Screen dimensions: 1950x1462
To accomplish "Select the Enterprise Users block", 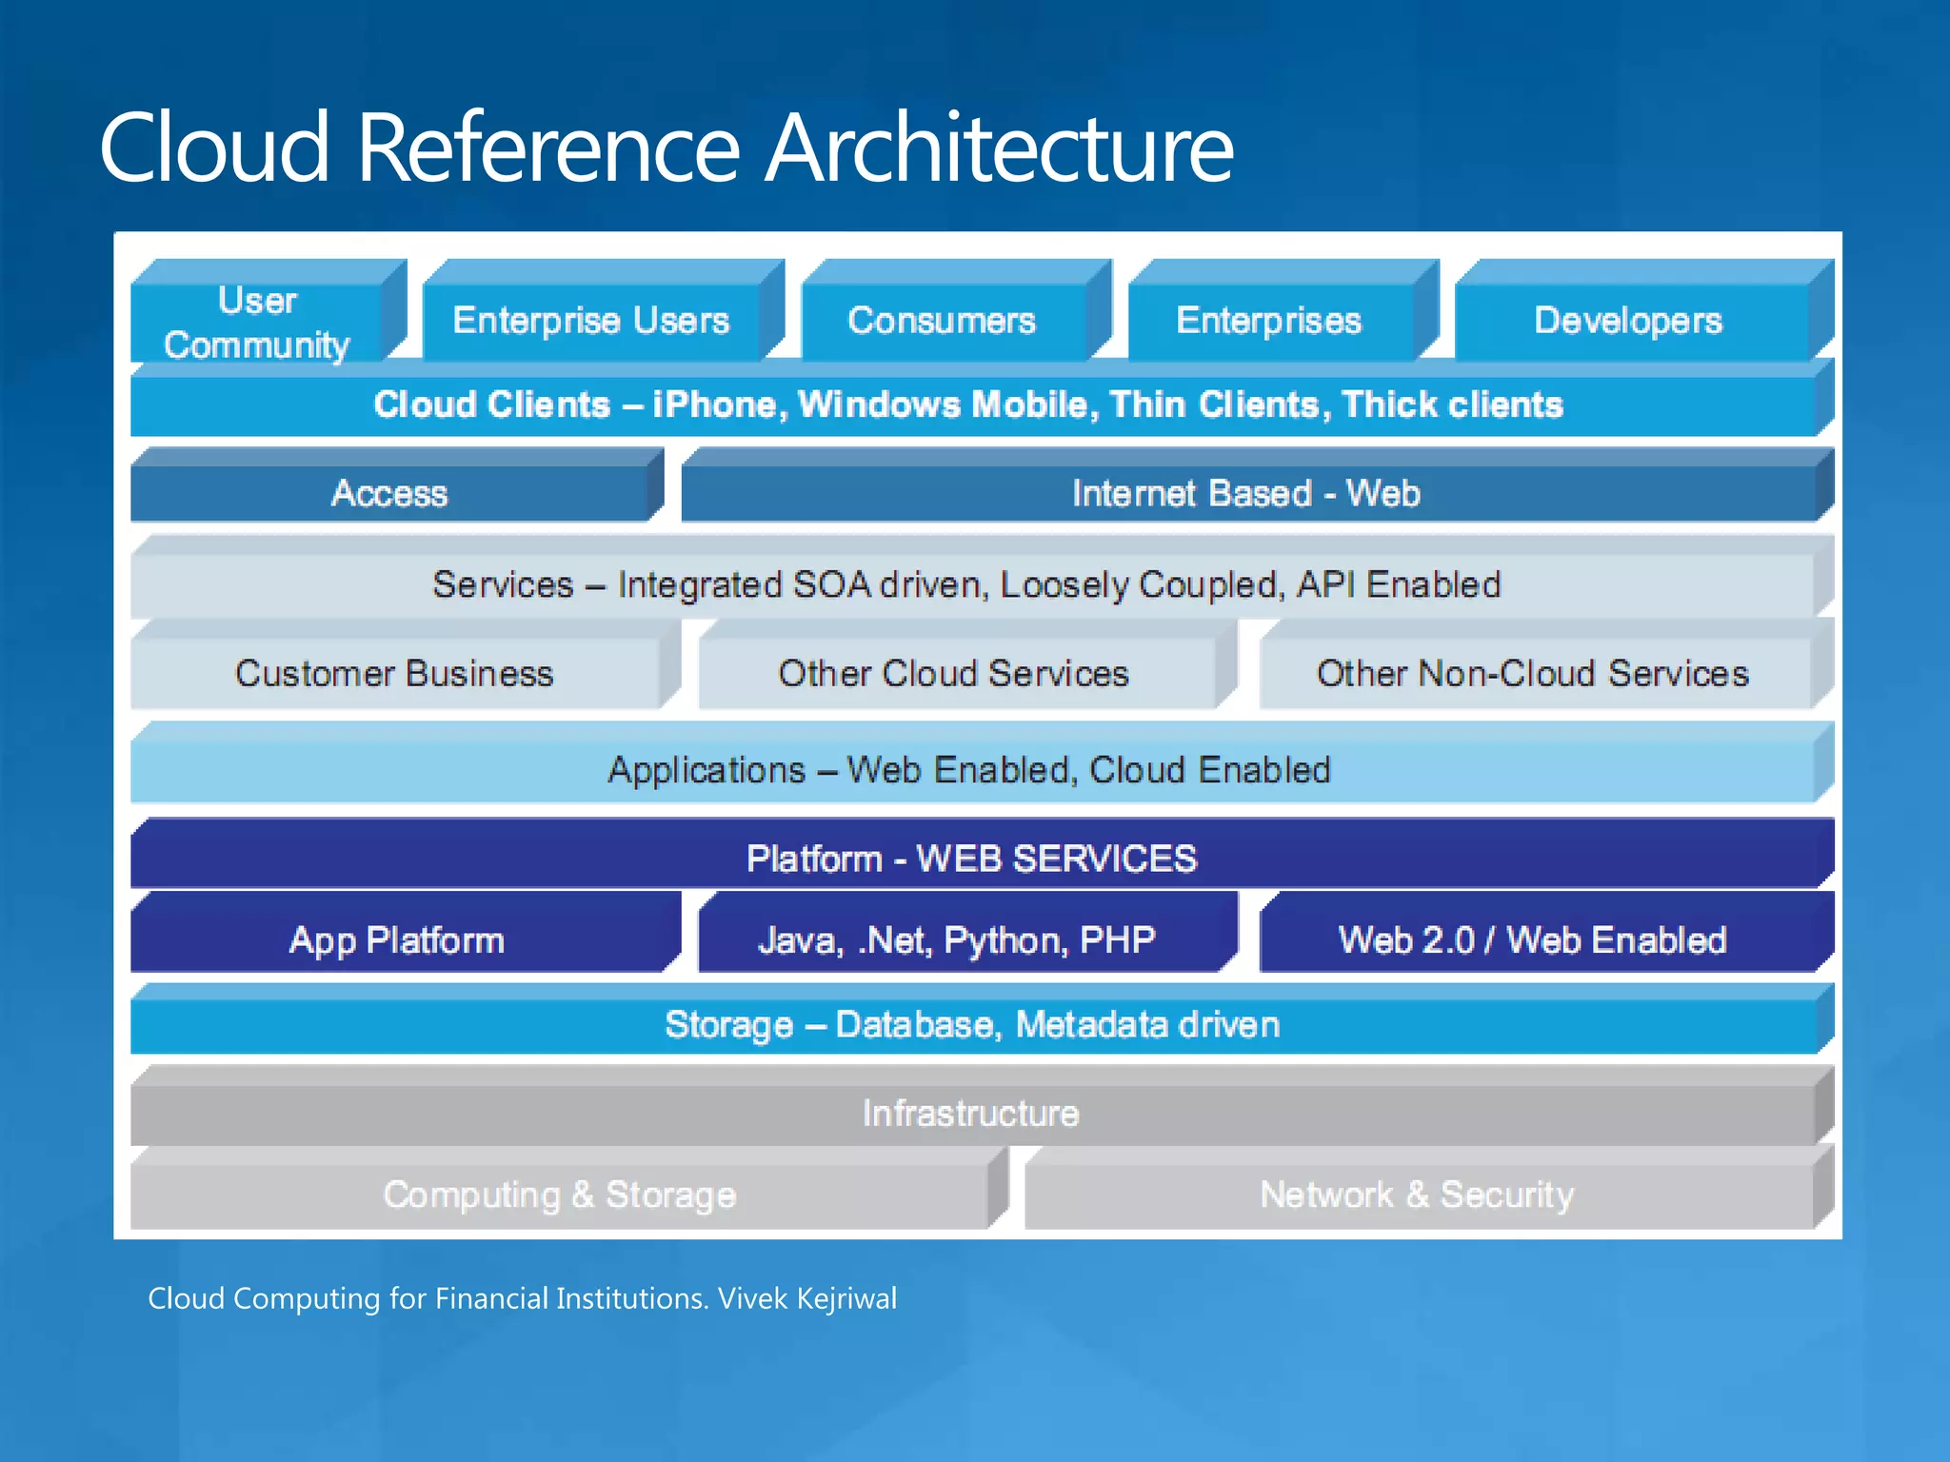I will click(590, 321).
